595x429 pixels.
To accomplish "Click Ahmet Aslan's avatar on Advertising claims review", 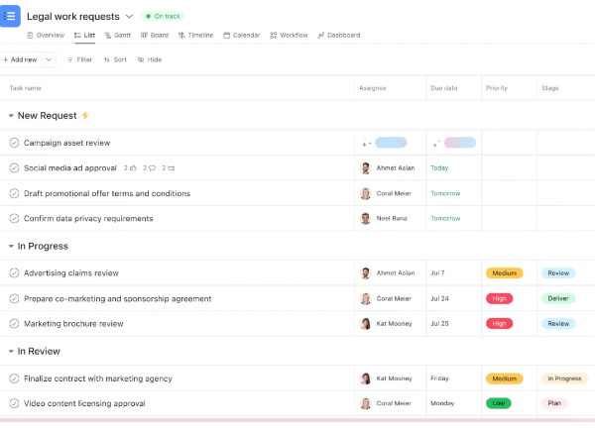I will point(366,273).
